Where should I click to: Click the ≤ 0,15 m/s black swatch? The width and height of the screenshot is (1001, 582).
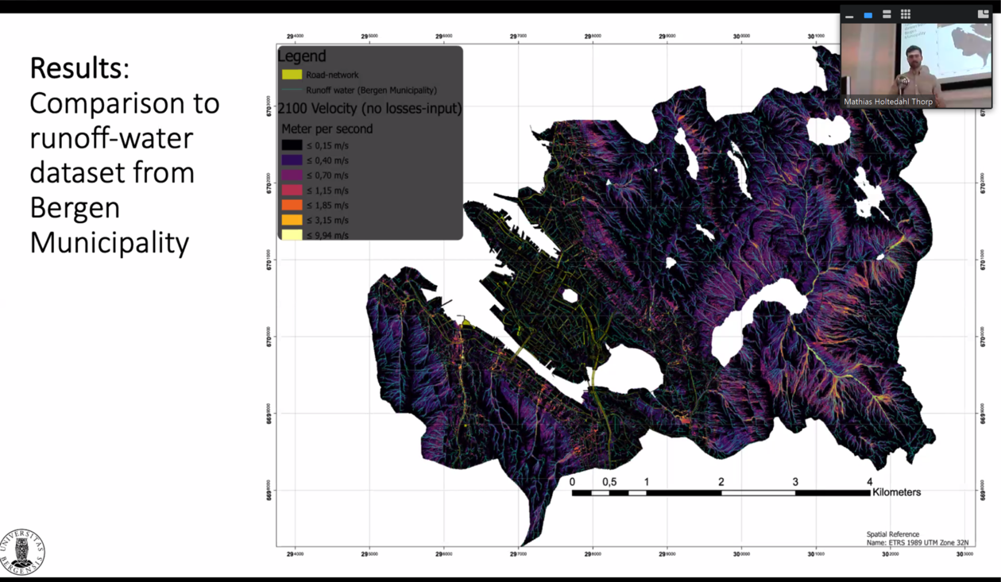point(292,145)
